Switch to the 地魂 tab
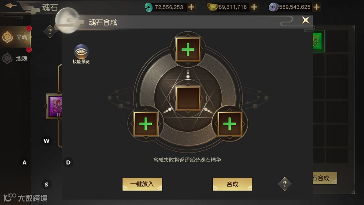This screenshot has height=205, width=364. [15, 58]
